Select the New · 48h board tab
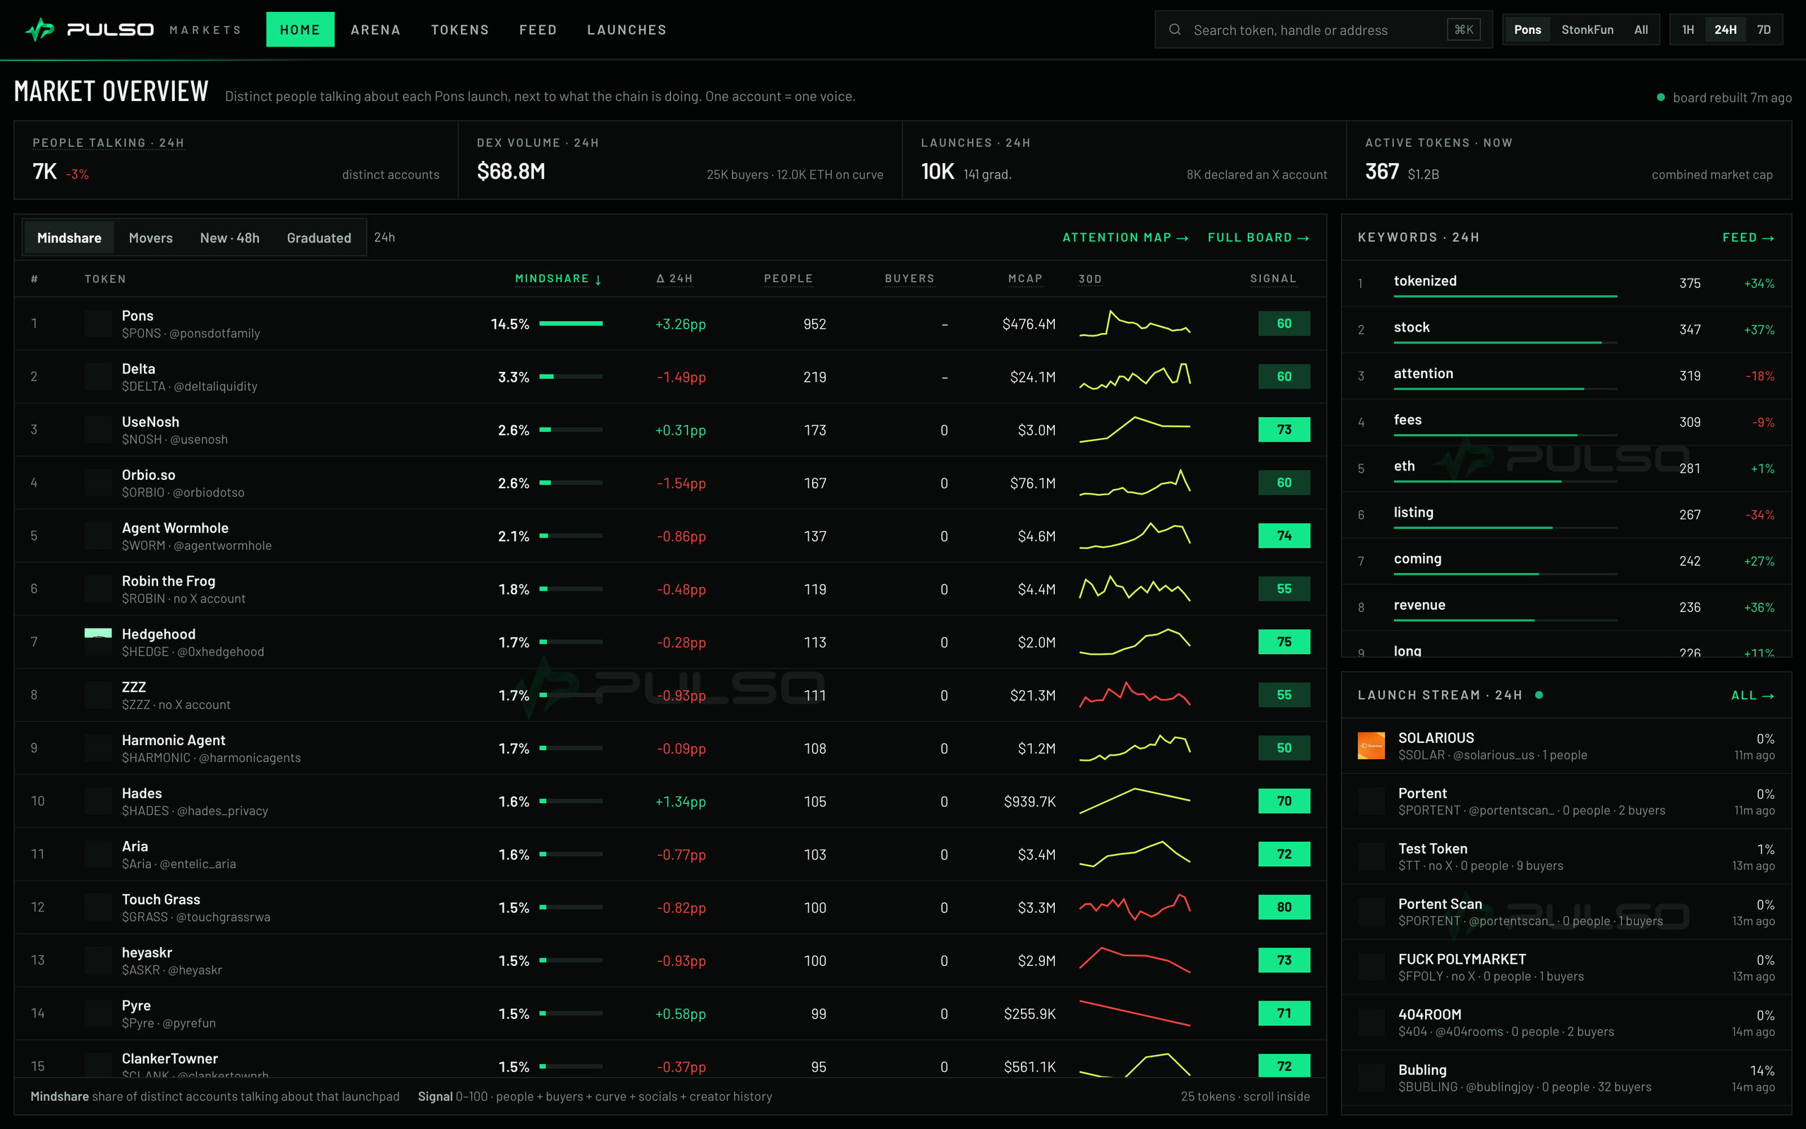 tap(230, 239)
